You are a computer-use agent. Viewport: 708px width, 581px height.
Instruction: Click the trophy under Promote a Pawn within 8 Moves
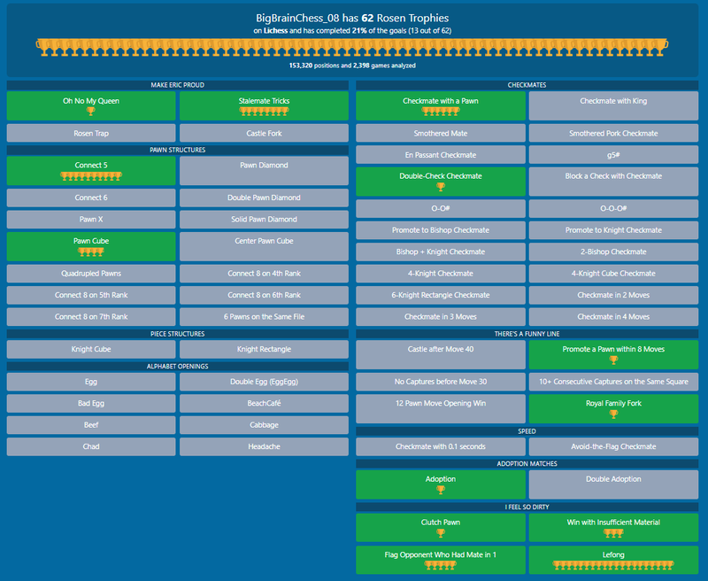(614, 360)
